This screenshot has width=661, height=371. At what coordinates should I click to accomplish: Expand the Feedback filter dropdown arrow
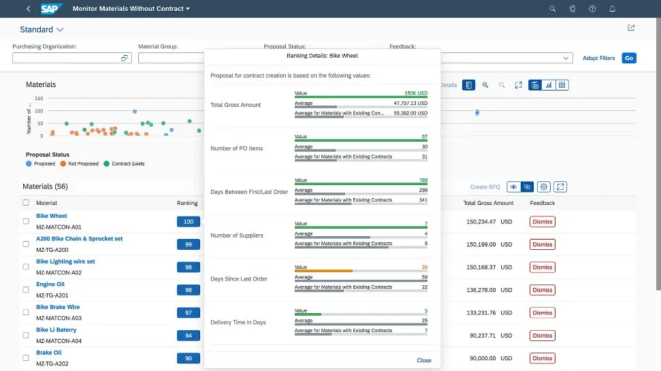click(x=566, y=59)
